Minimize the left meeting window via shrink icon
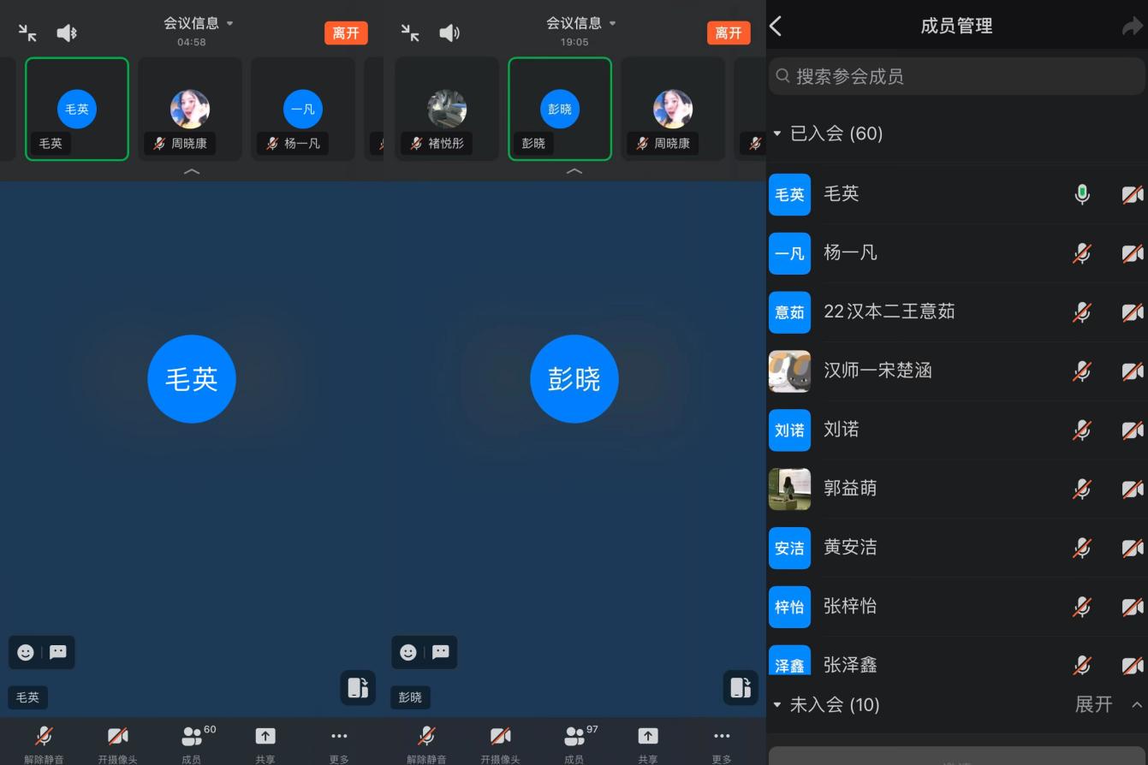The image size is (1148, 765). pyautogui.click(x=27, y=33)
